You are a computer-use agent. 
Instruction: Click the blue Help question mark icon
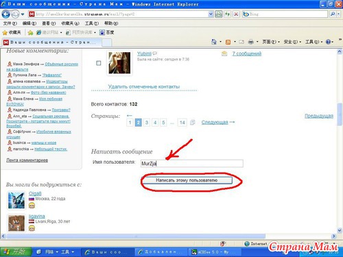[329, 42]
